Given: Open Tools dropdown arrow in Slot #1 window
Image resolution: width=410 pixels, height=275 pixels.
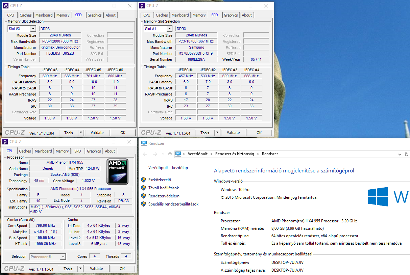Looking at the screenshot, I should tap(217, 133).
